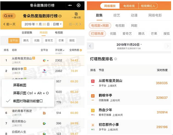The height and width of the screenshot is (135, 173).
Task: Switch to 网络剧 tab
Action: (44, 33)
